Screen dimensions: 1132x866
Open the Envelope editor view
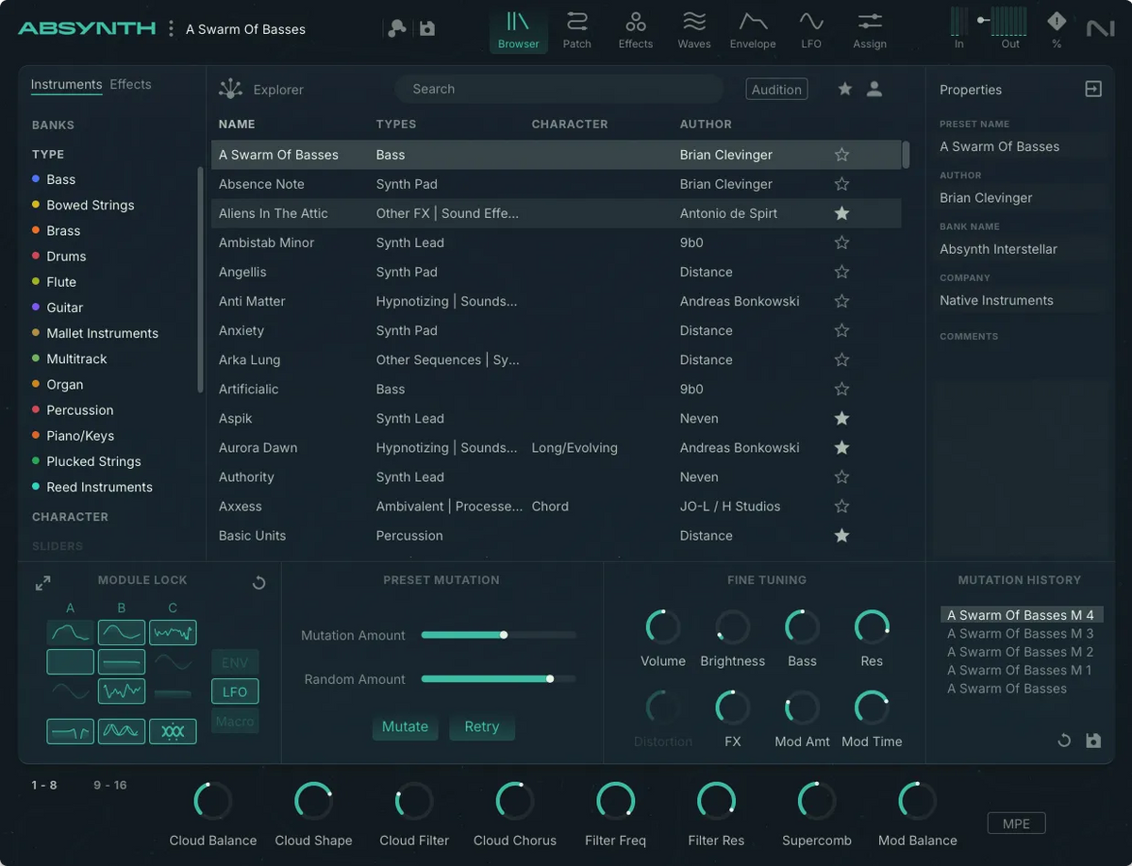(x=752, y=29)
